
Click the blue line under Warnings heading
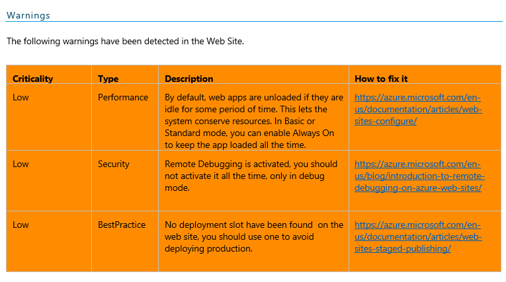point(253,22)
